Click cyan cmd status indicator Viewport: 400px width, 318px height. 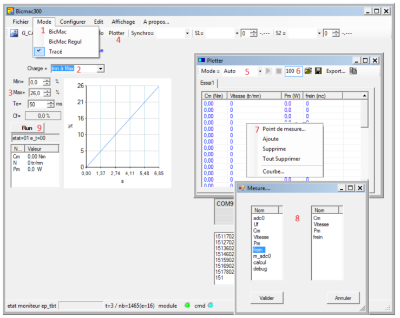[x=211, y=305]
